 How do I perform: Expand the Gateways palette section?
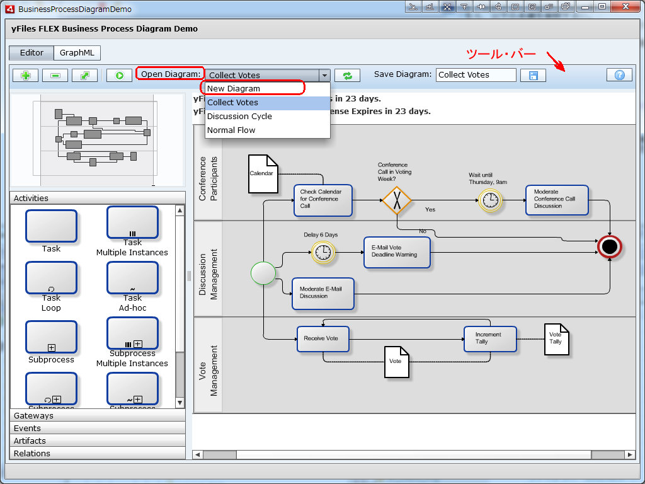click(x=98, y=416)
